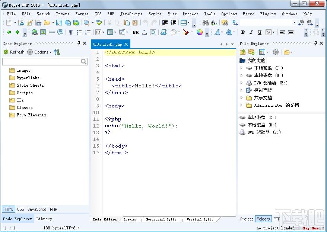327x232 pixels.
Task: Create a new PHP file icon
Action: (38, 22)
